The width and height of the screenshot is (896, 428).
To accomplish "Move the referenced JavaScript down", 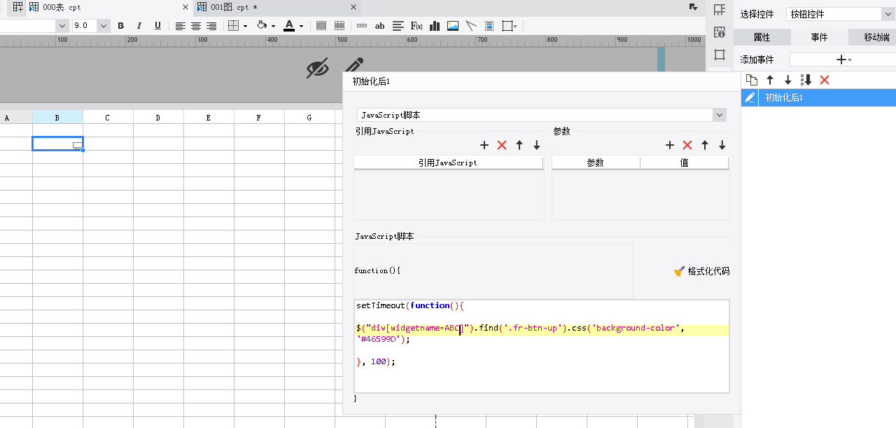I will 537,145.
